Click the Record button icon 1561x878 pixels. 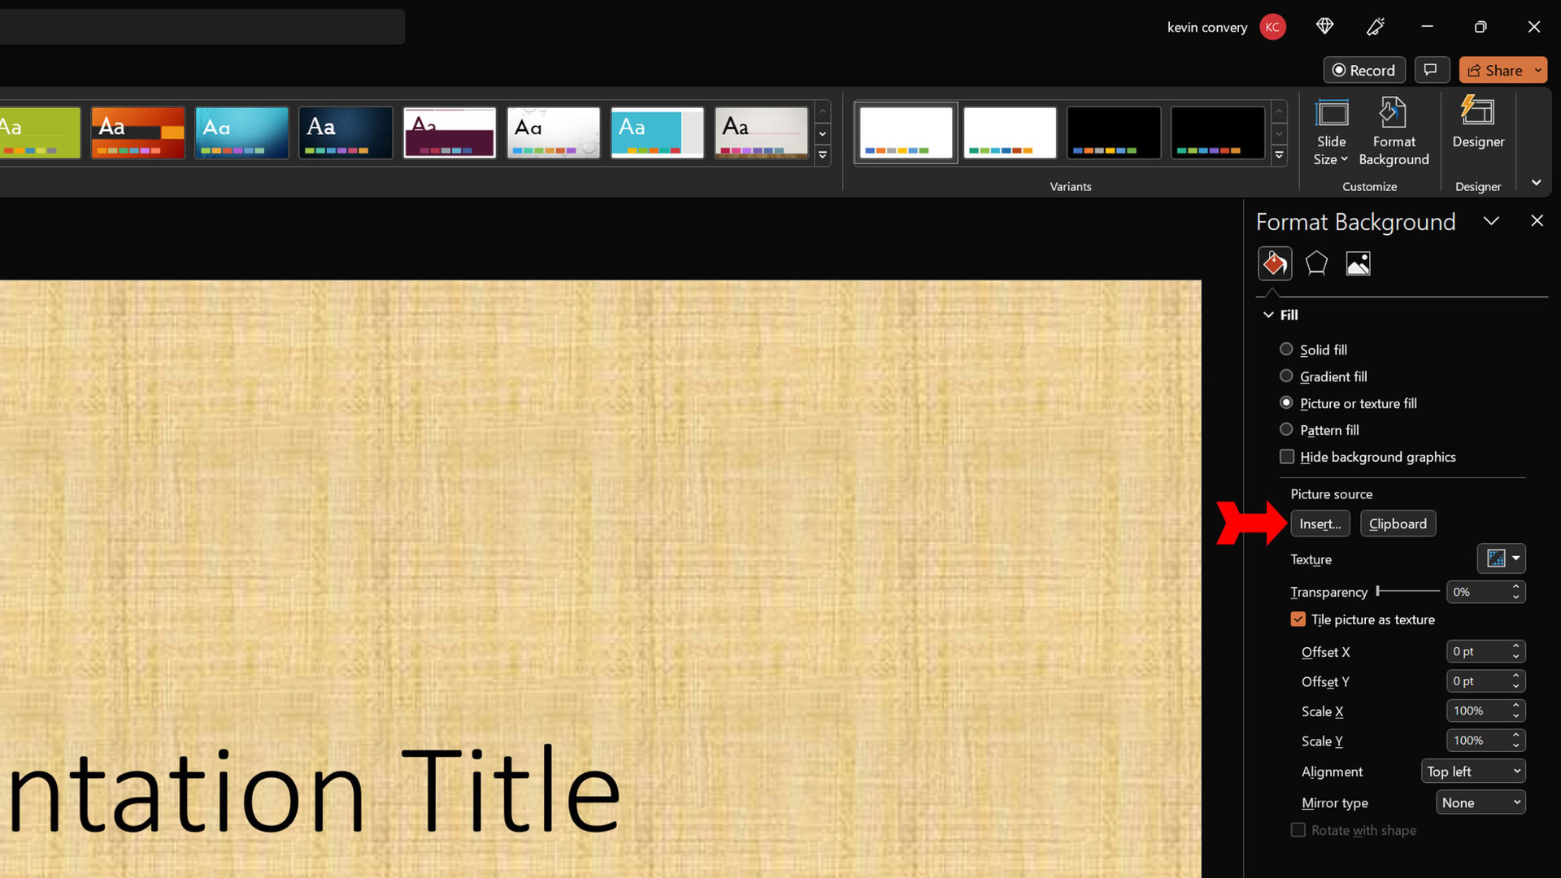1363,70
